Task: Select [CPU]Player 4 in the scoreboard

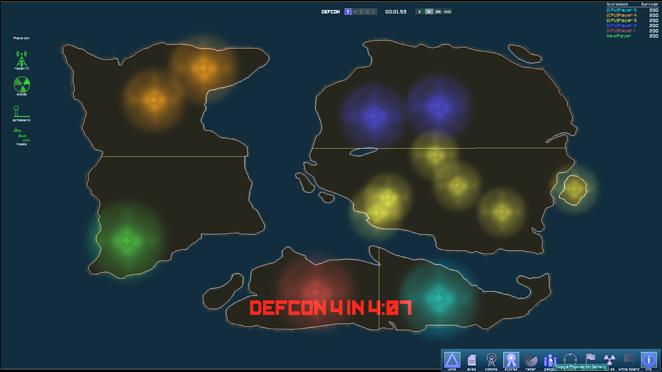Action: point(621,15)
